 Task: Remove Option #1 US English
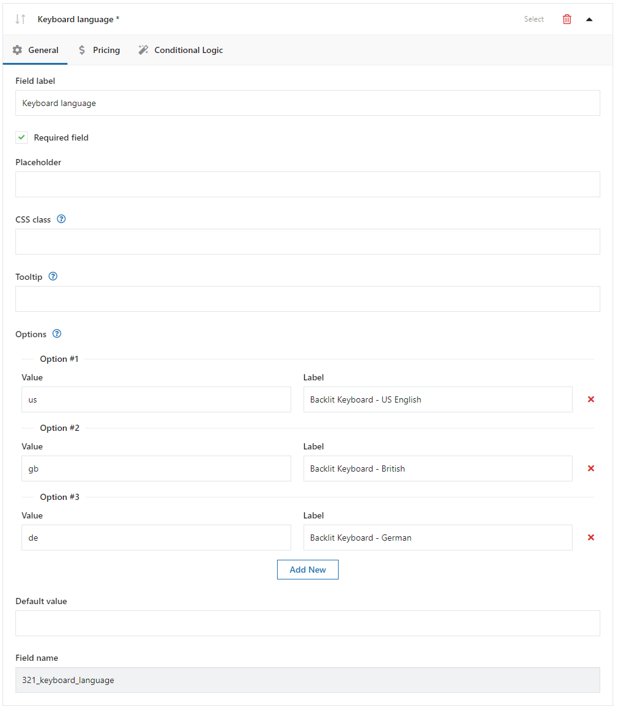[x=590, y=399]
